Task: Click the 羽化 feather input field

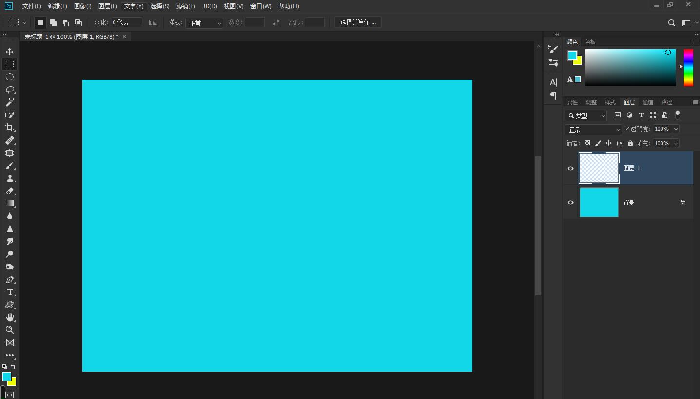Action: click(x=127, y=22)
